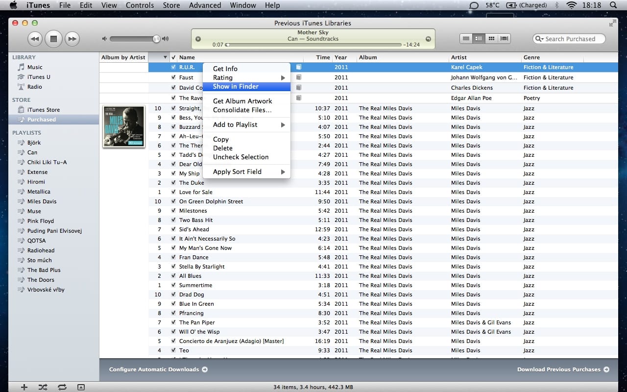
Task: Switch to grid view icon
Action: 491,38
